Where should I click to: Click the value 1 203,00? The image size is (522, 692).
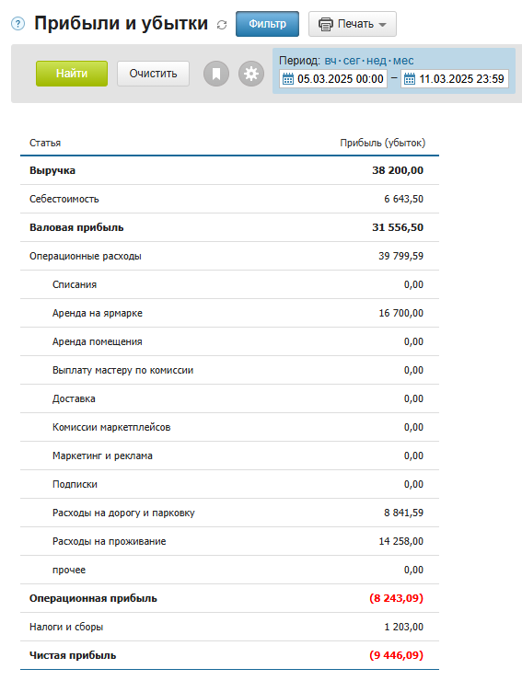click(x=403, y=628)
